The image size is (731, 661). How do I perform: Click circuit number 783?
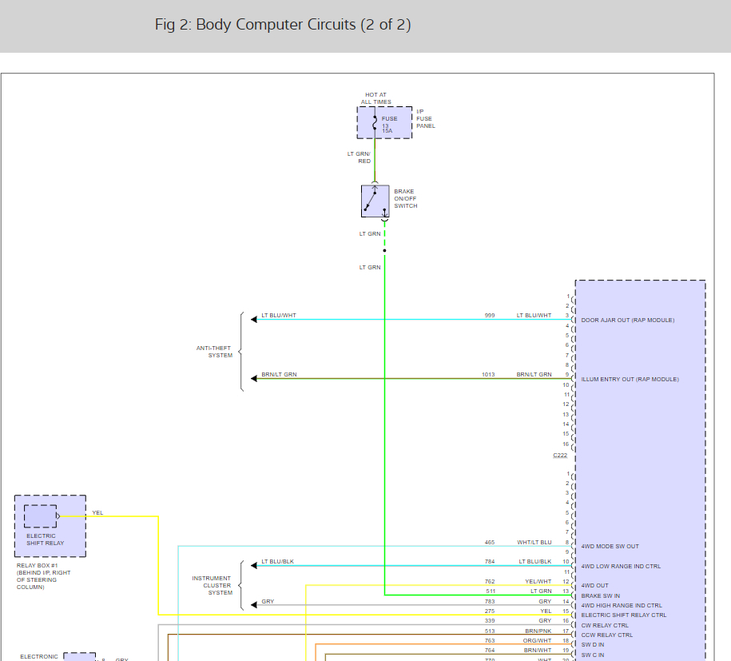[490, 602]
